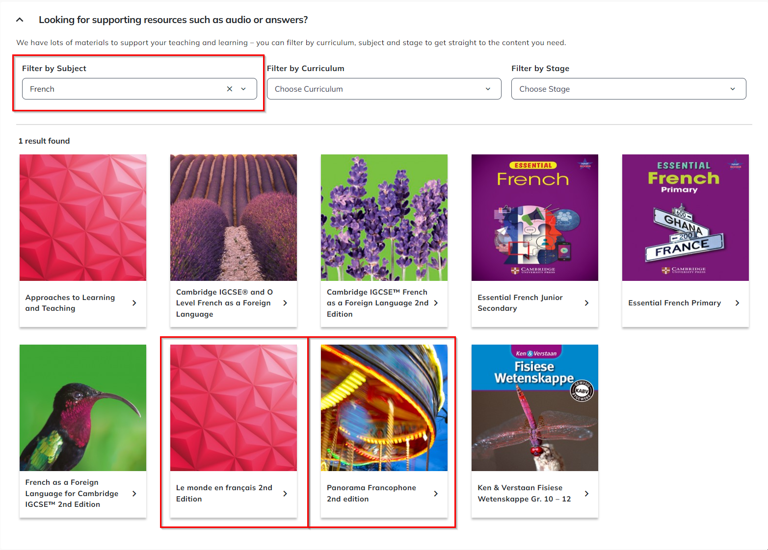Image resolution: width=768 pixels, height=550 pixels.
Task: Select the hummingbird cover image
Action: click(x=83, y=408)
